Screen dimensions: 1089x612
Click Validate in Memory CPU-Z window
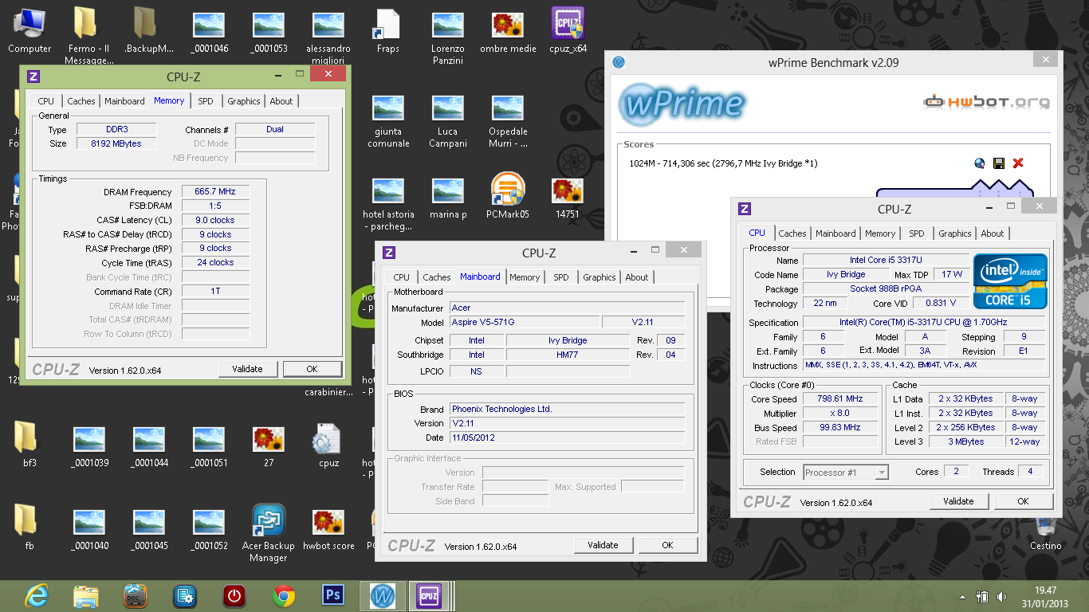247,369
